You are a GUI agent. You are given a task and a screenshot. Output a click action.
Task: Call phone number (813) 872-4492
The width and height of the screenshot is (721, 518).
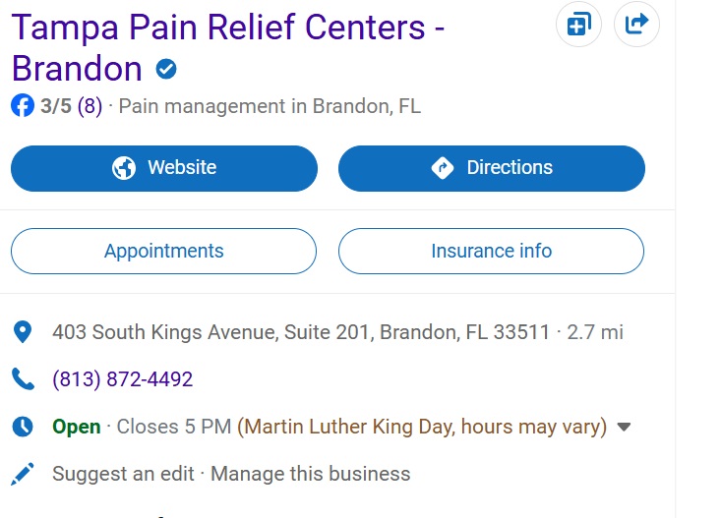[123, 379]
